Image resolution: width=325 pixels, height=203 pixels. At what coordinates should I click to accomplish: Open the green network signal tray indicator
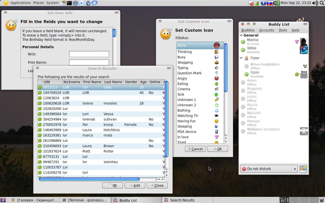(257, 3)
